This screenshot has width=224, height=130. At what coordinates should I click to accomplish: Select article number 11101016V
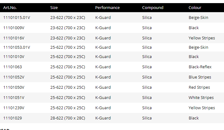(14, 38)
